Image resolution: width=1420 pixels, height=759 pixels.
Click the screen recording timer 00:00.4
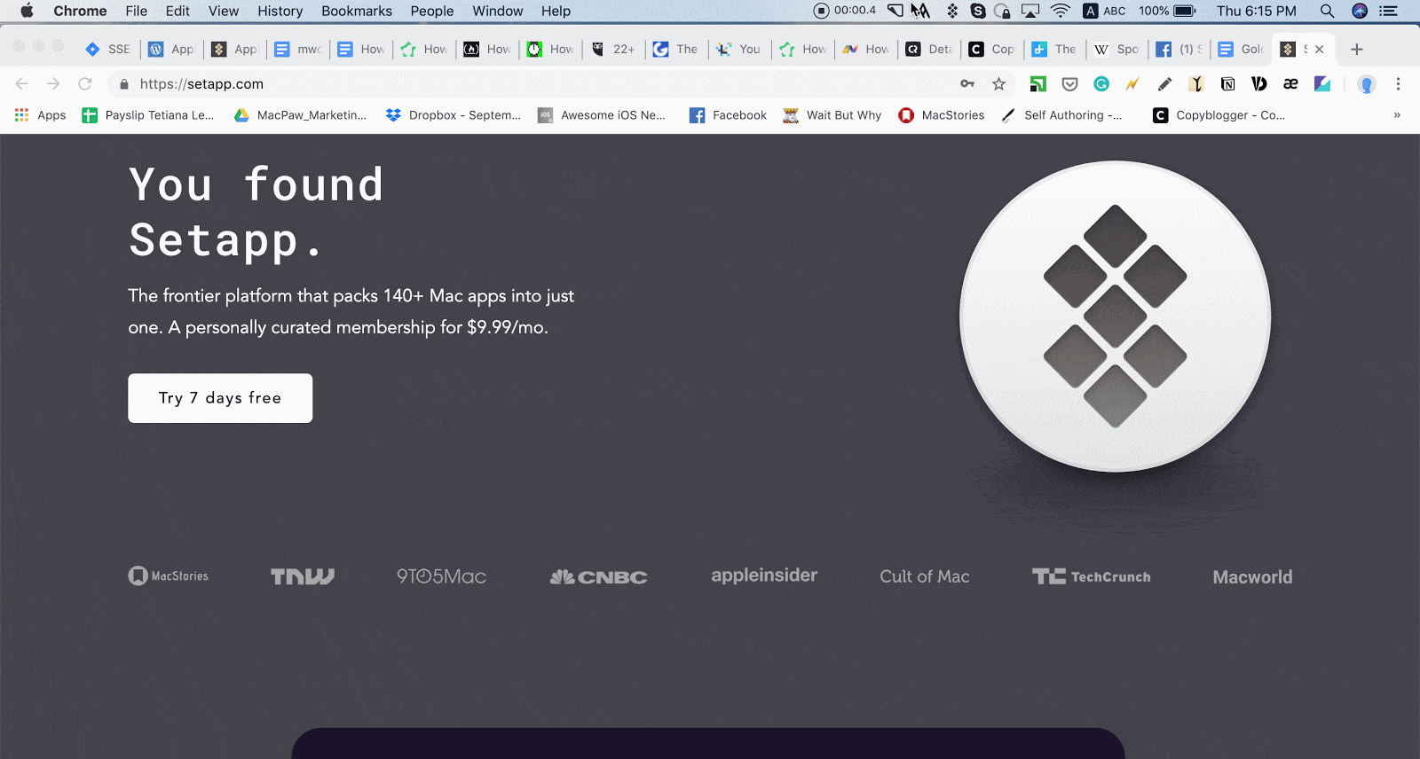845,11
